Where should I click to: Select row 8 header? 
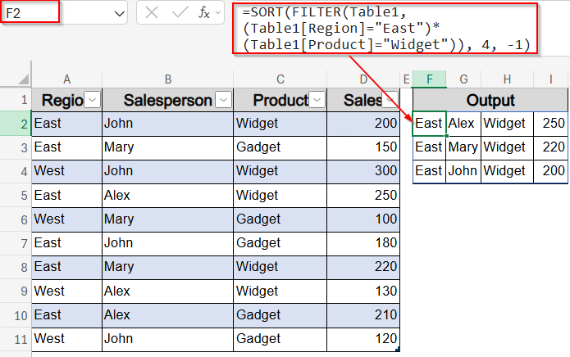pyautogui.click(x=16, y=267)
